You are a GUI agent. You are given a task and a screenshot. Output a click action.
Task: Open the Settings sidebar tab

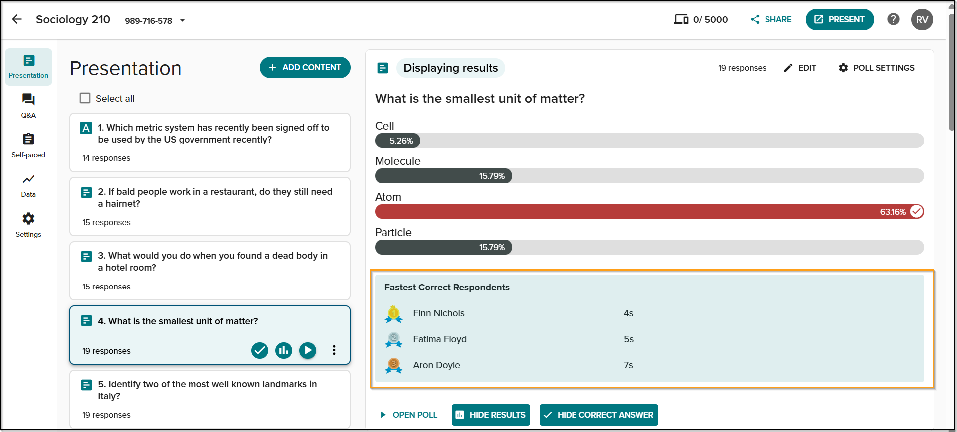coord(28,225)
